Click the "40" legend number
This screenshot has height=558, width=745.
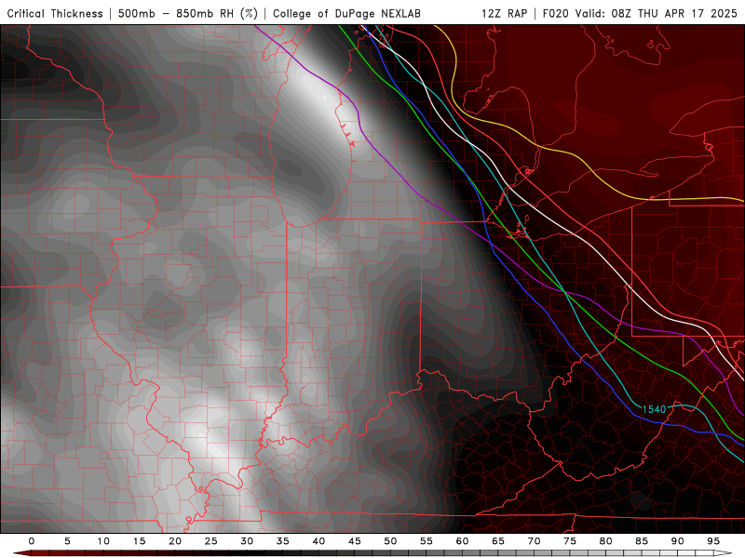[318, 541]
